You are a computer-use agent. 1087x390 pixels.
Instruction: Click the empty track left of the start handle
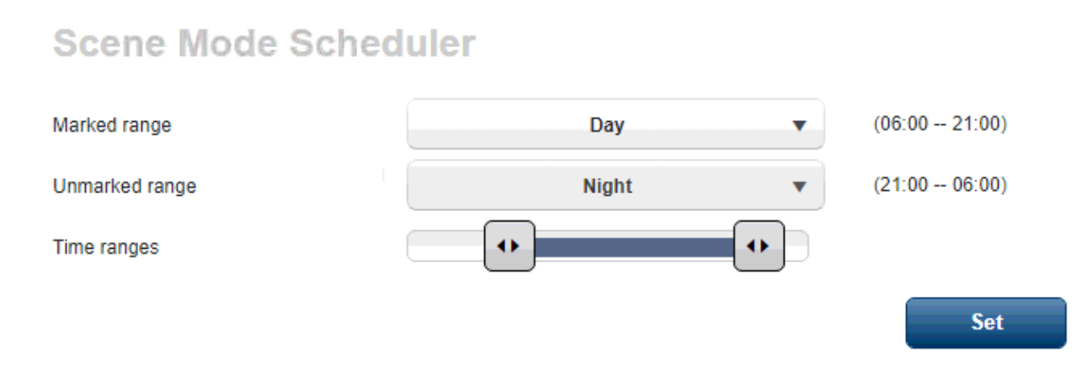click(x=446, y=246)
